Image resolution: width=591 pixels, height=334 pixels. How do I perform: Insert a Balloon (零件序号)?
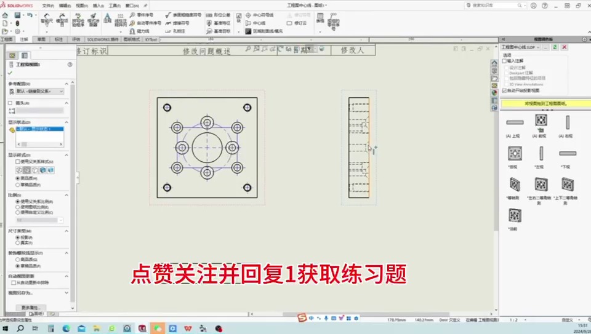click(x=142, y=15)
